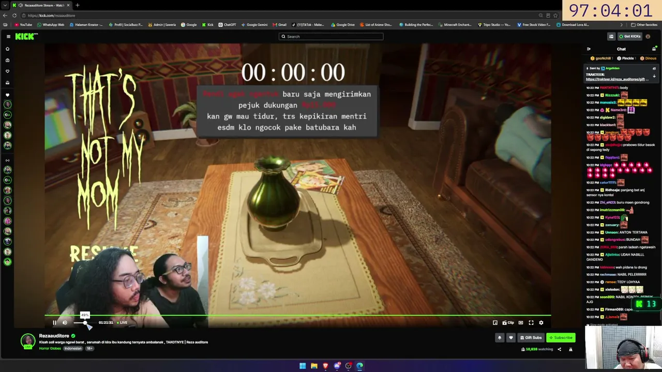Open the Rezaauditore channel avatar

(27, 341)
